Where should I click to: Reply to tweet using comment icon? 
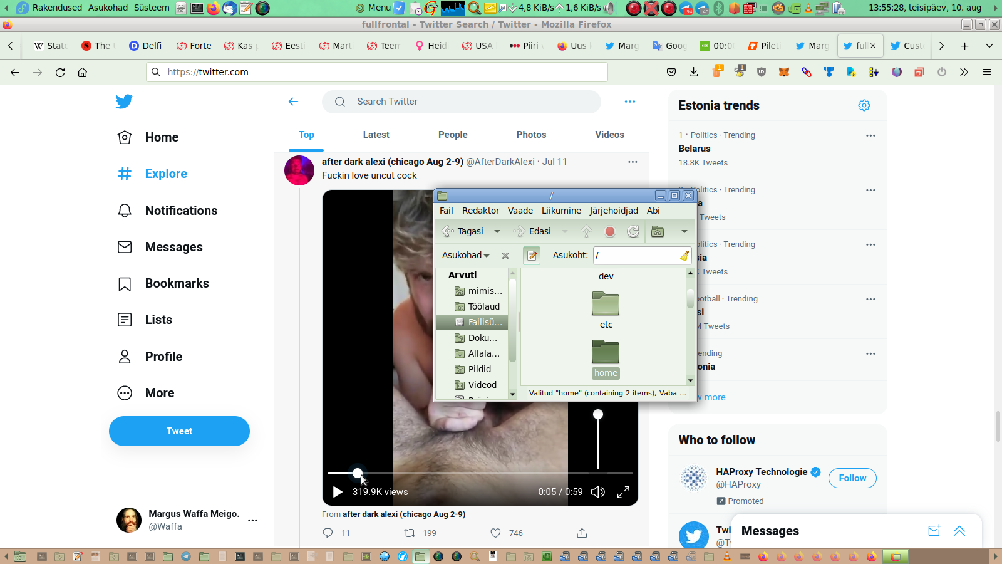(328, 533)
